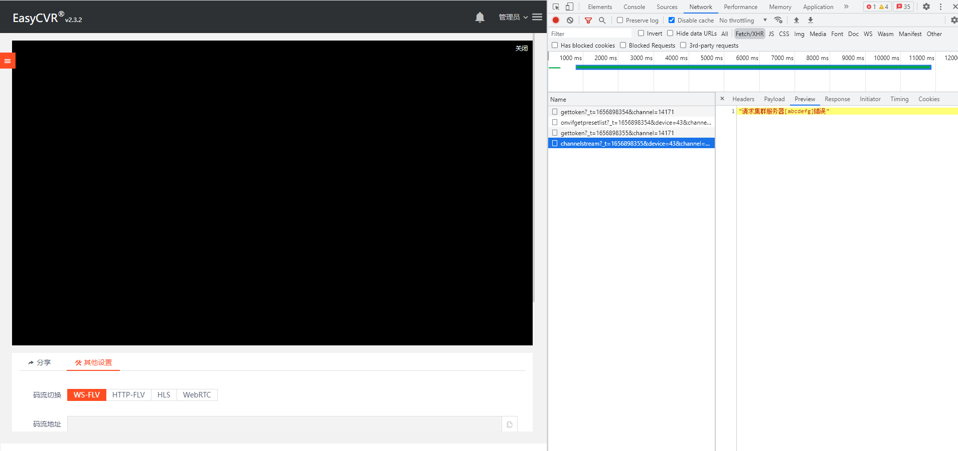Open the Performance tab
Image resolution: width=958 pixels, height=451 pixels.
tap(741, 7)
